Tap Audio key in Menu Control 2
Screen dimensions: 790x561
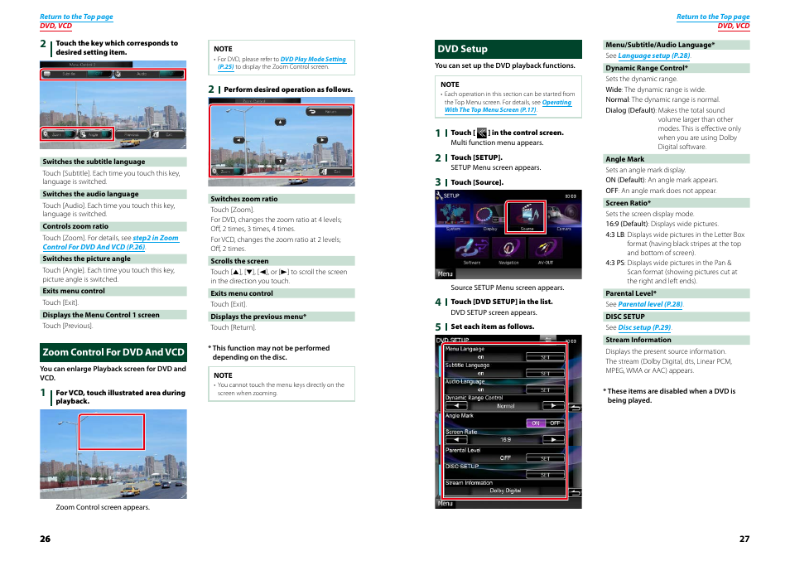pos(149,74)
